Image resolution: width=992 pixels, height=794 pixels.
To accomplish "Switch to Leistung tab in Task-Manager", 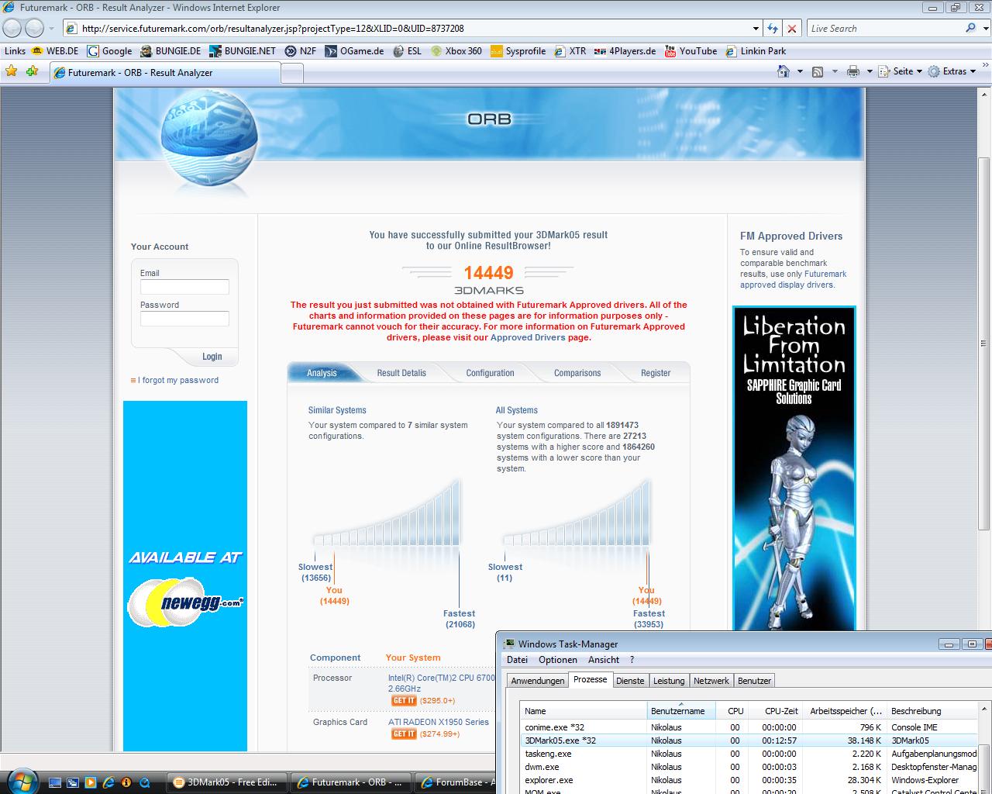I will pos(669,681).
